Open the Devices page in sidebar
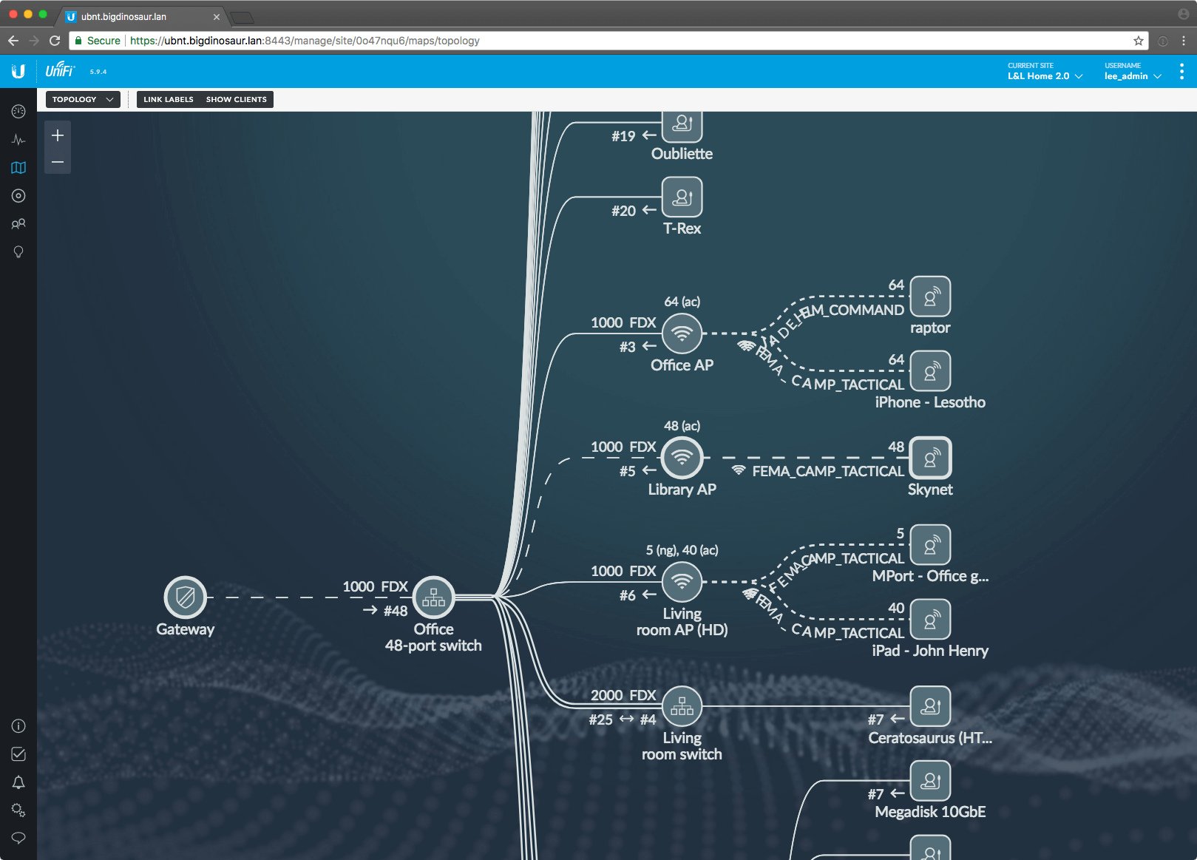Viewport: 1197px width, 860px height. pyautogui.click(x=18, y=196)
